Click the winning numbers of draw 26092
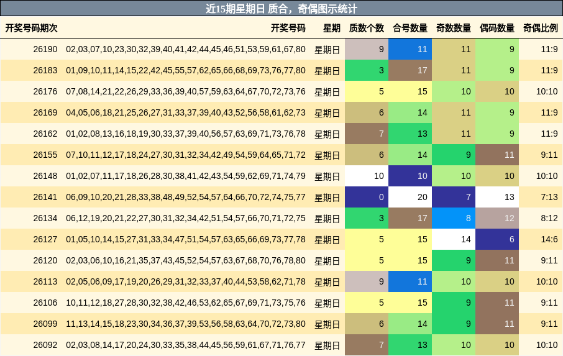This screenshot has width=563, height=356. pyautogui.click(x=186, y=345)
